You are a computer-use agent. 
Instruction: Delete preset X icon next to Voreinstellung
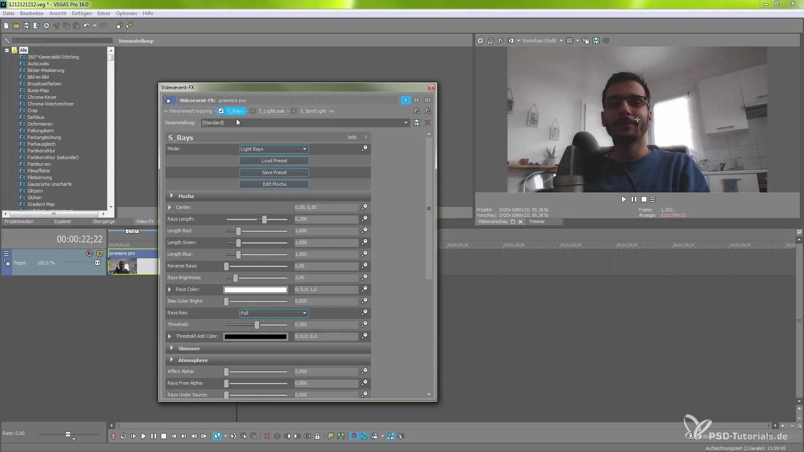click(x=428, y=123)
